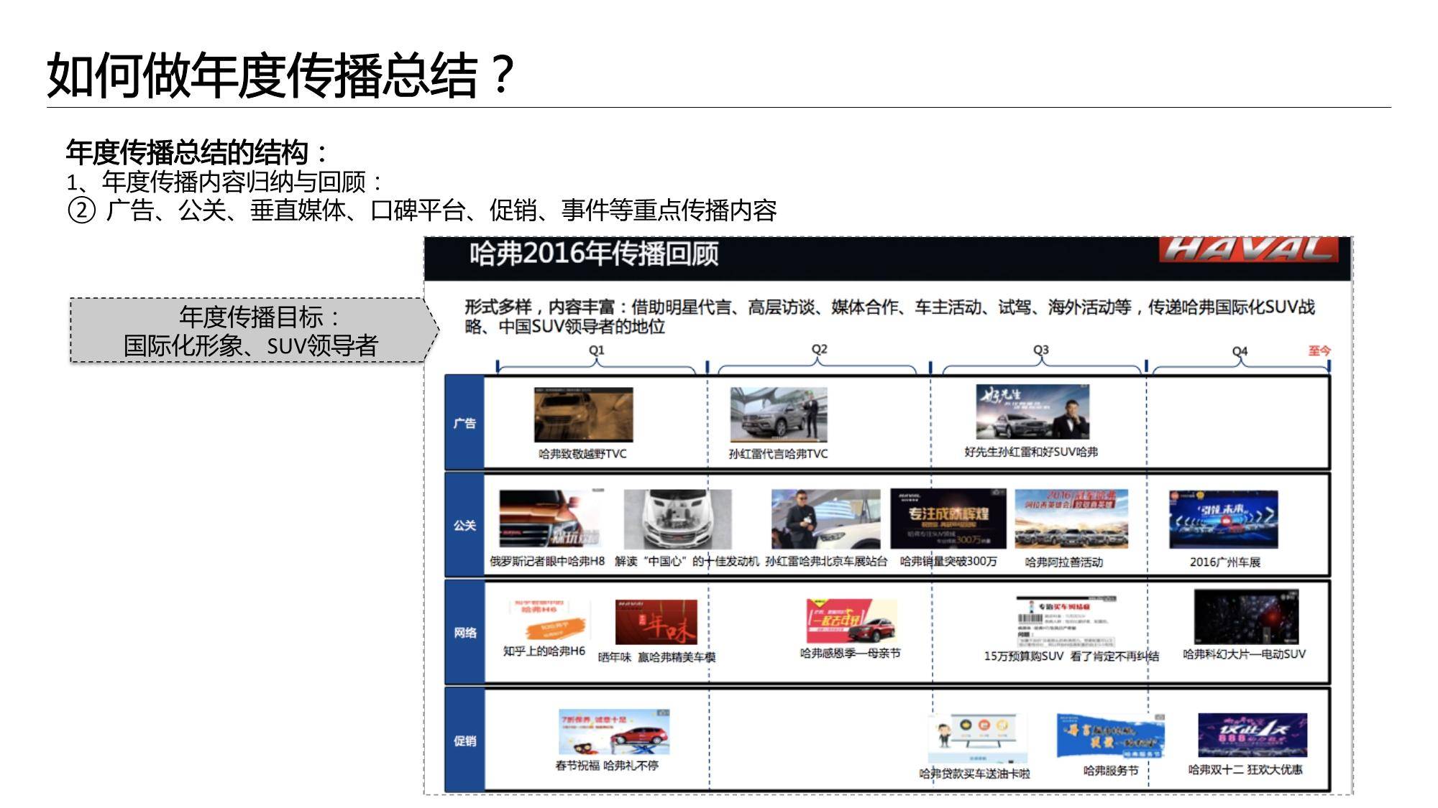
Task: Click the caption 孙红雷代言哈弗TVC
Action: [x=778, y=454]
